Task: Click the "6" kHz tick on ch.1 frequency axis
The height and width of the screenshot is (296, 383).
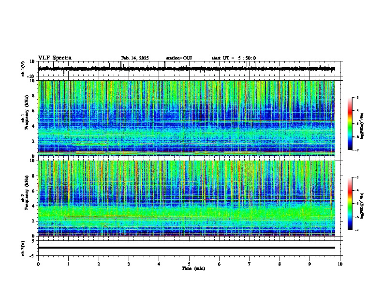Action: tap(34, 111)
